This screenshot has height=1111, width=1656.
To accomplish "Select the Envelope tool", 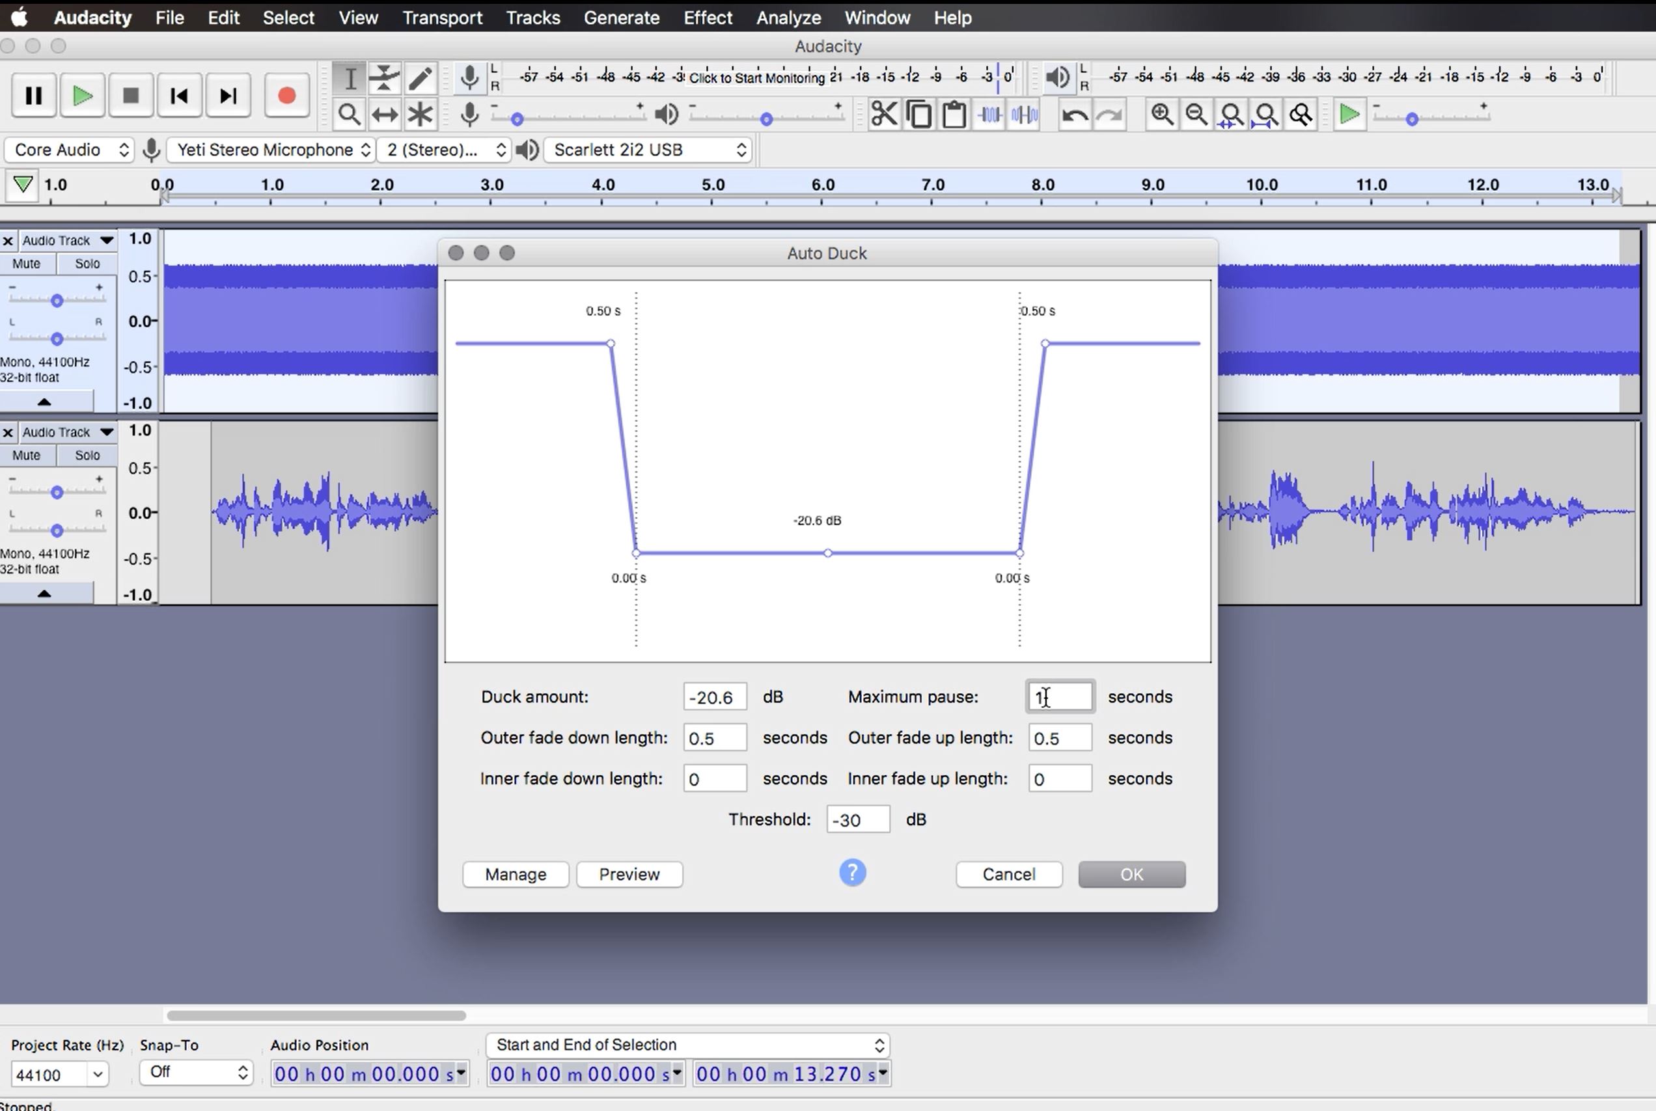I will point(385,78).
